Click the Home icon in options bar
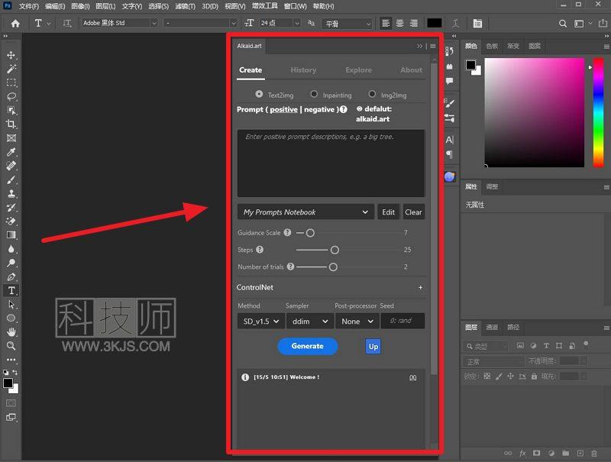Viewport: 611px width, 462px height. 15,24
